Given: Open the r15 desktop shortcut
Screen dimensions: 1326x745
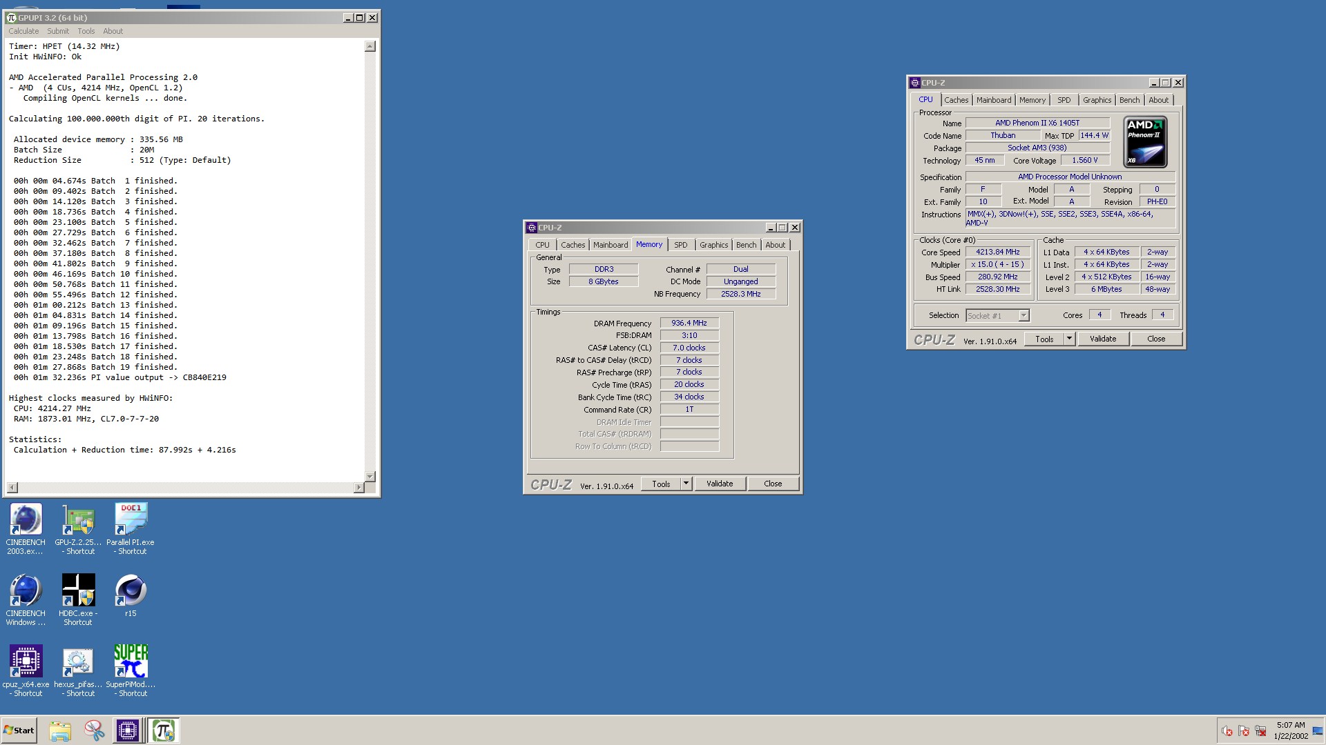Looking at the screenshot, I should click(131, 596).
